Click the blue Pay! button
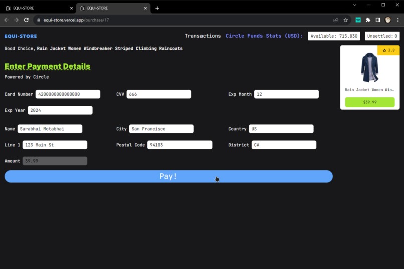404x269 pixels. (168, 176)
